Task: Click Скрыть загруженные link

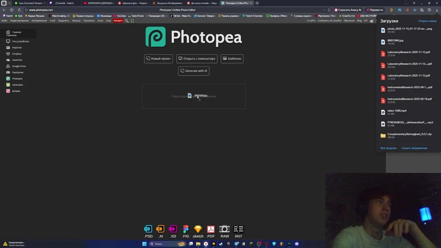Action: pos(414,148)
